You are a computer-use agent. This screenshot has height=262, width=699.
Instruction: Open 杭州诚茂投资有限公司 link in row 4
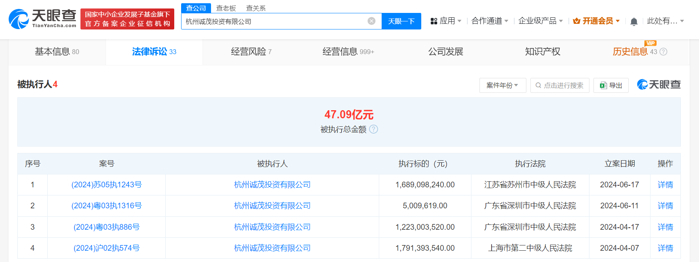272,248
